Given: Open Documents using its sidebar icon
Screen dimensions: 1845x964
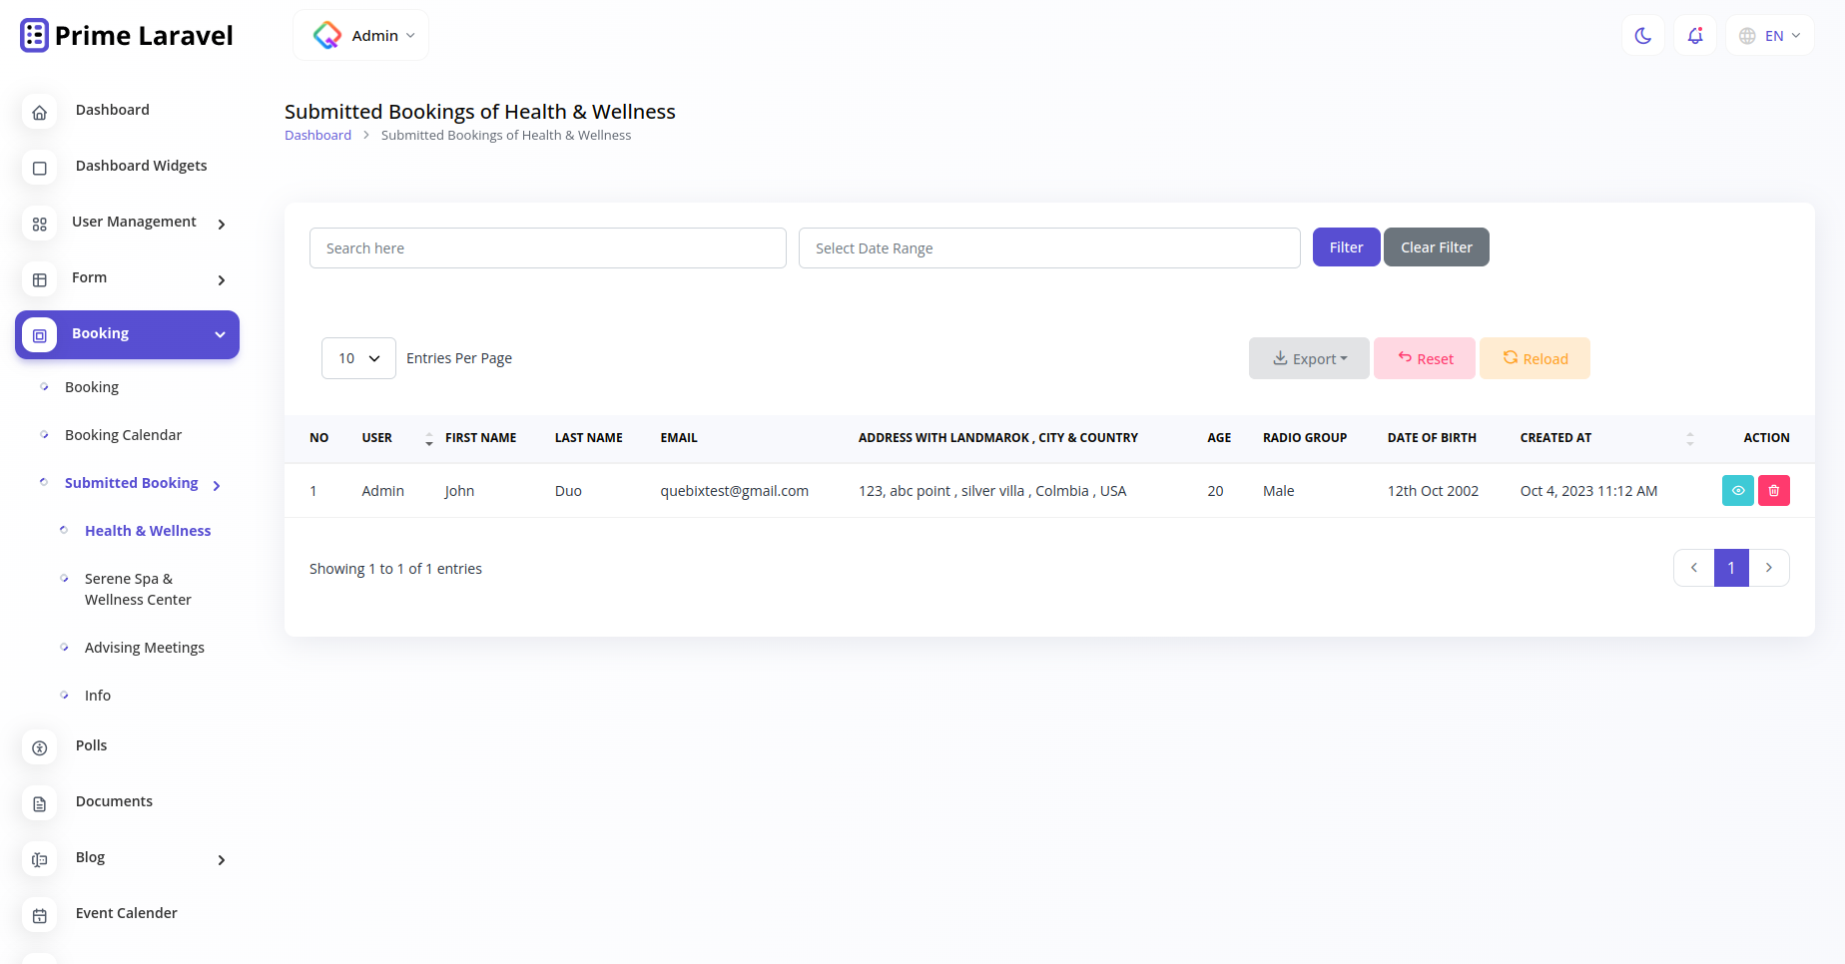Looking at the screenshot, I should click(x=39, y=803).
